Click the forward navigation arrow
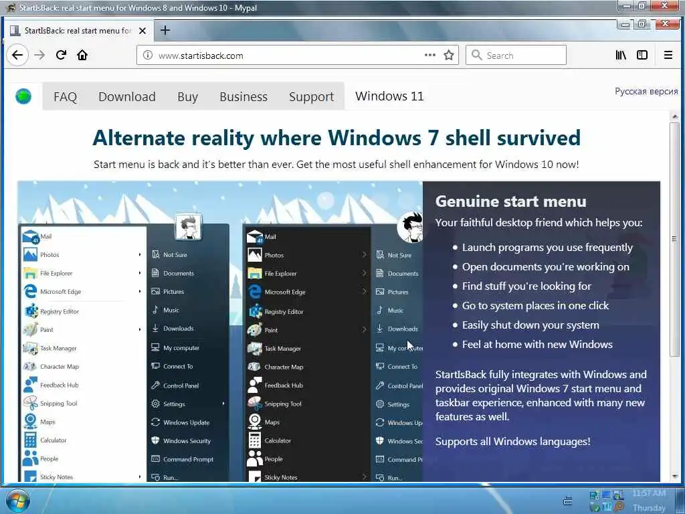Image resolution: width=685 pixels, height=514 pixels. click(x=39, y=55)
